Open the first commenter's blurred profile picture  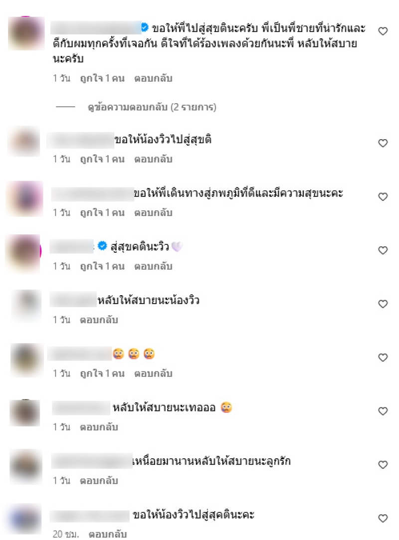[26, 33]
